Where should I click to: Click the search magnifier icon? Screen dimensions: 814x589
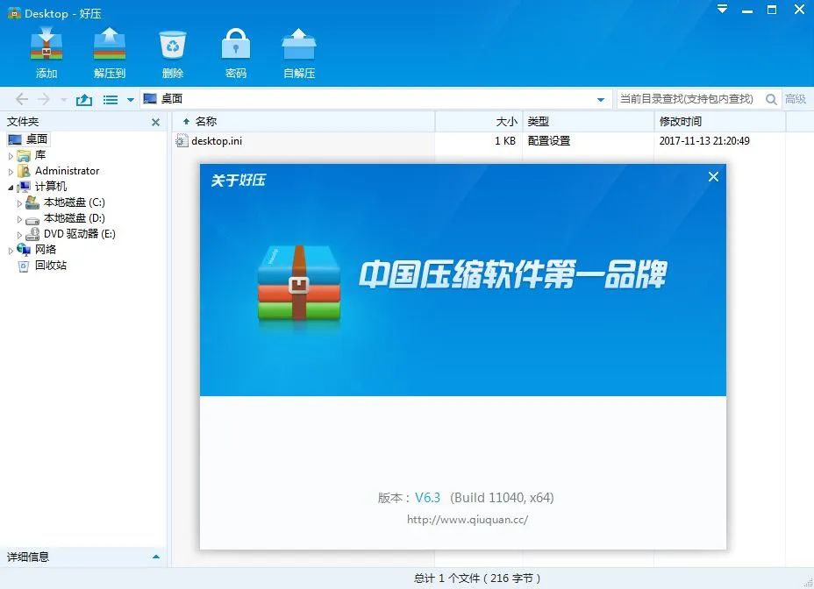pos(770,99)
